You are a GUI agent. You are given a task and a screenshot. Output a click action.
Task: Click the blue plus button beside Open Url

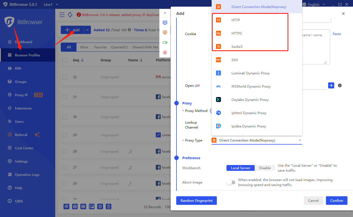331,85
